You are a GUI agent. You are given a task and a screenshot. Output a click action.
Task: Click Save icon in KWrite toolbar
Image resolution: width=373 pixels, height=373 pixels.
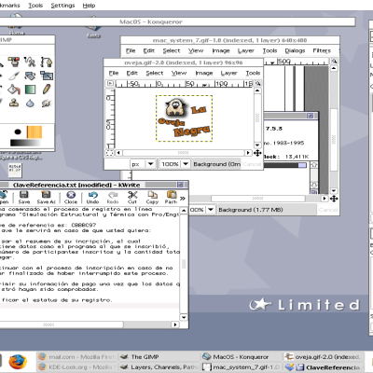pyautogui.click(x=24, y=198)
